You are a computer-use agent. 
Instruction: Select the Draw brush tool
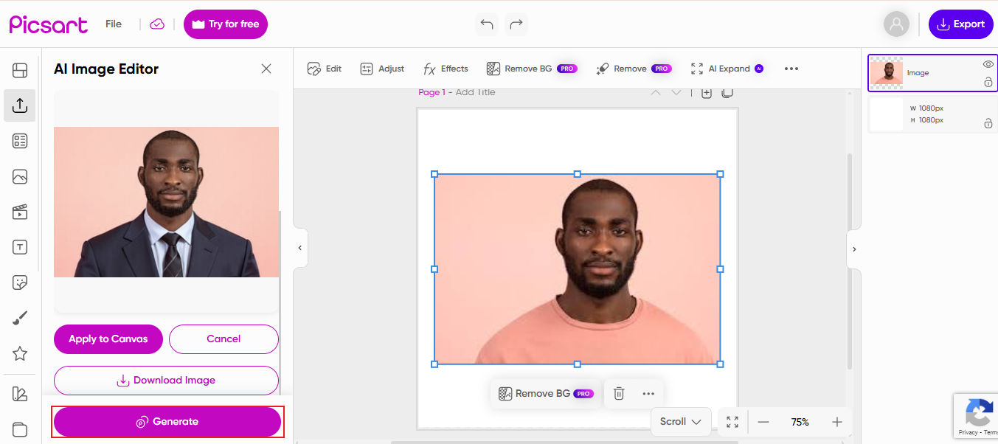(20, 318)
